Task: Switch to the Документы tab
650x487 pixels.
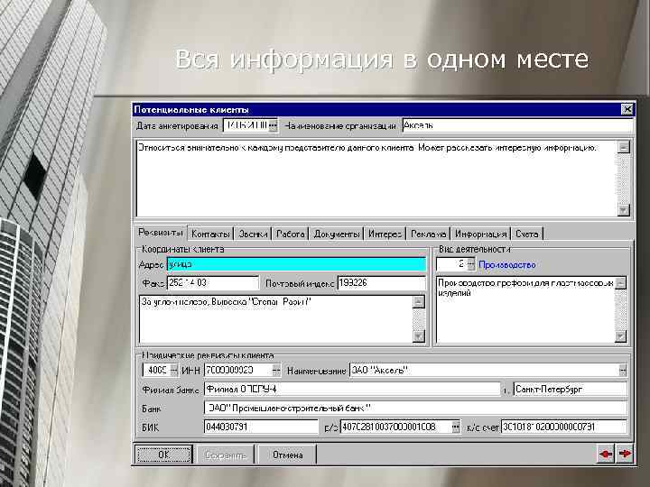Action: [x=336, y=234]
